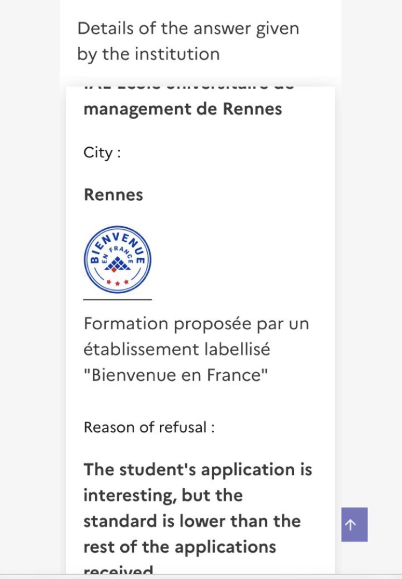402x579 pixels.
Task: Click the "Reason of refusal :" label
Action: tap(149, 428)
